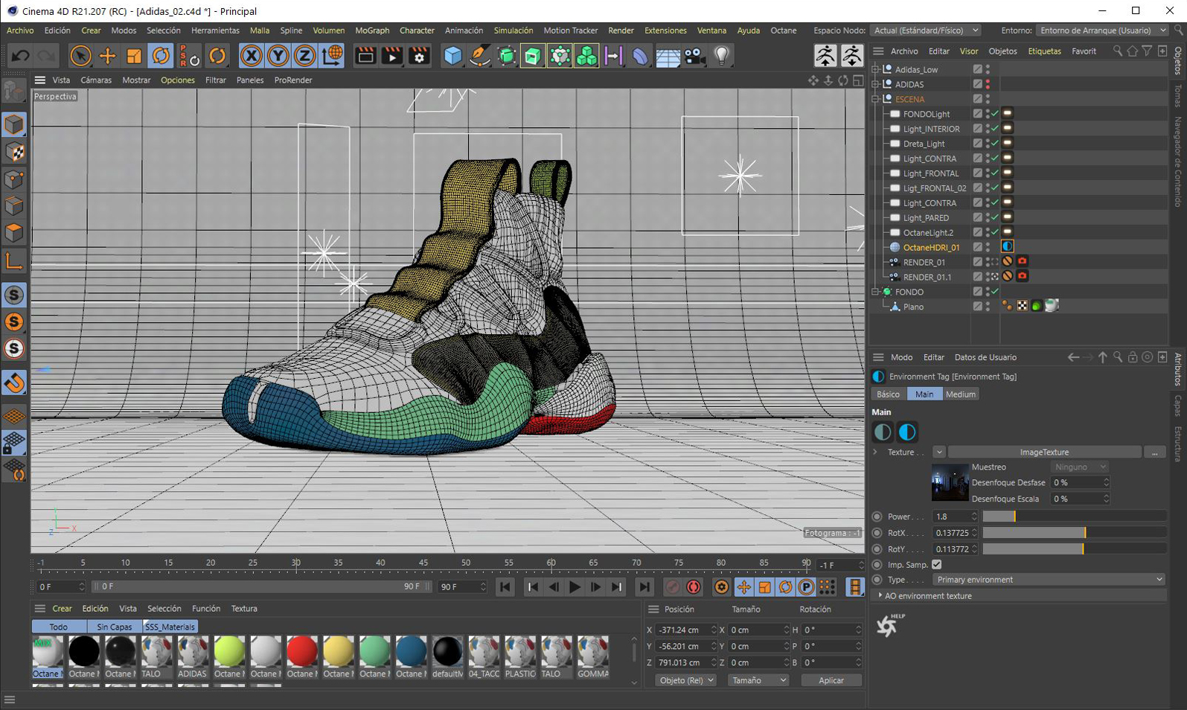
Task: Go to start of animation
Action: click(505, 587)
